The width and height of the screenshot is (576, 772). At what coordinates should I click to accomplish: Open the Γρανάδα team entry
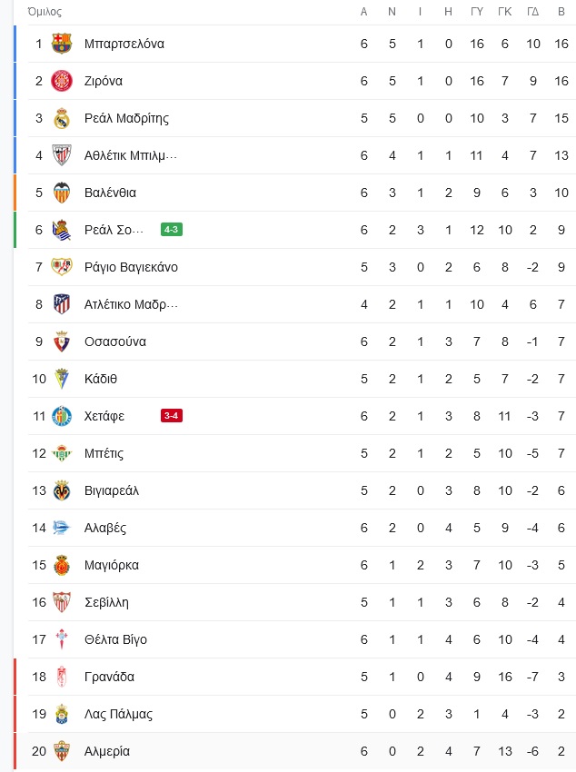109,677
